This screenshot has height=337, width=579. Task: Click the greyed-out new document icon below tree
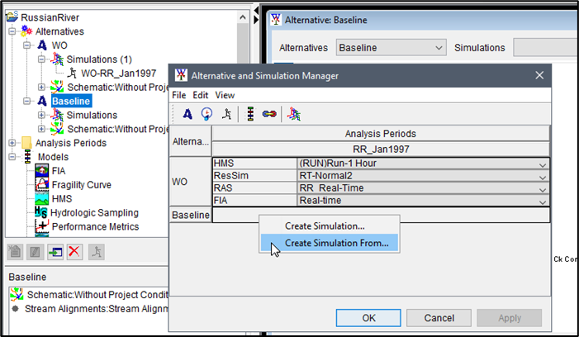pyautogui.click(x=15, y=252)
